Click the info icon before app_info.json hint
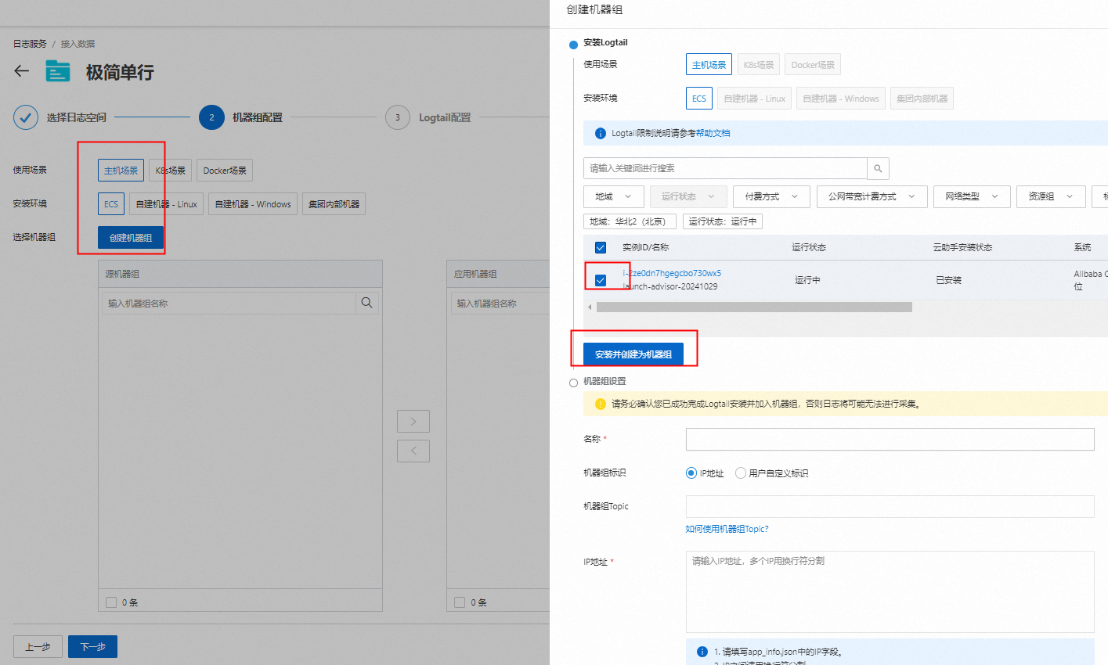 click(x=702, y=651)
